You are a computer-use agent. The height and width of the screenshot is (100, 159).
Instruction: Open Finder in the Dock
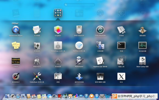tap(7, 96)
